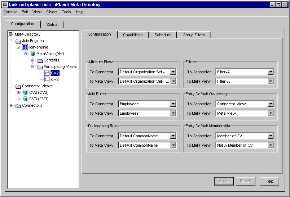Open the Console menu

(10, 12)
